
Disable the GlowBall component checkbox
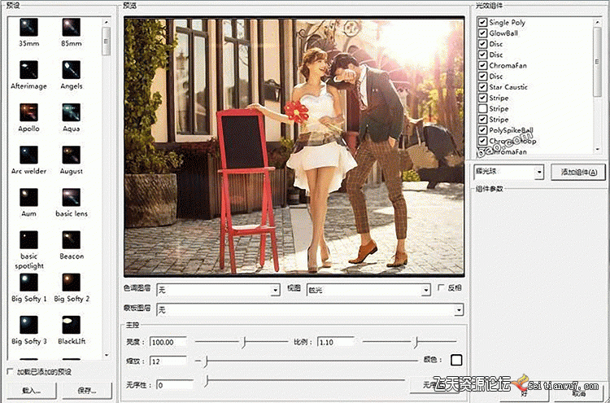483,33
